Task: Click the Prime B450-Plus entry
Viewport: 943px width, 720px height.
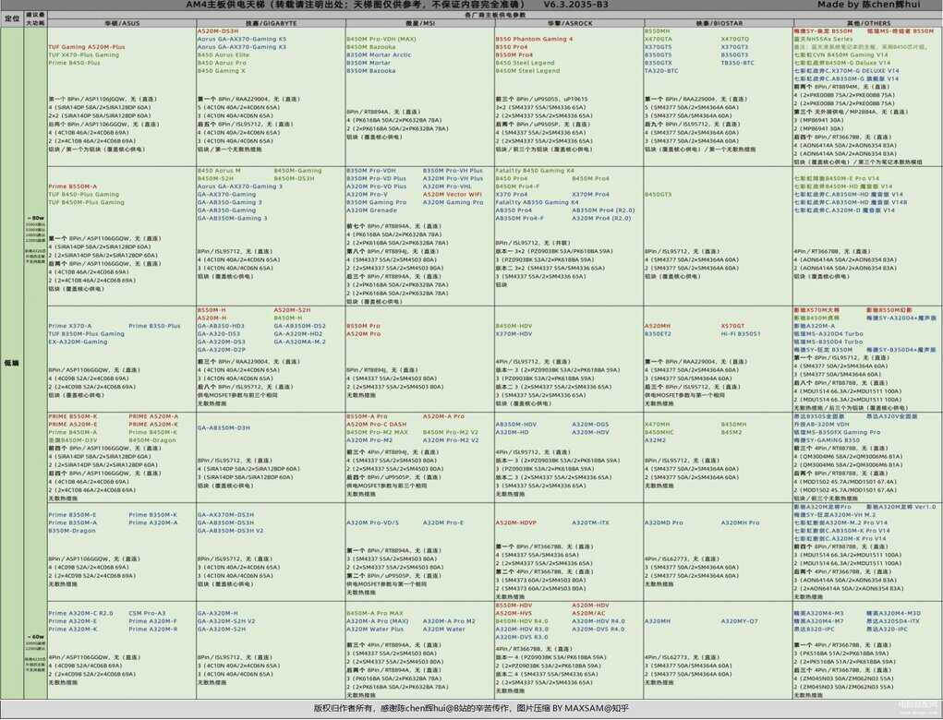Action: [x=74, y=63]
